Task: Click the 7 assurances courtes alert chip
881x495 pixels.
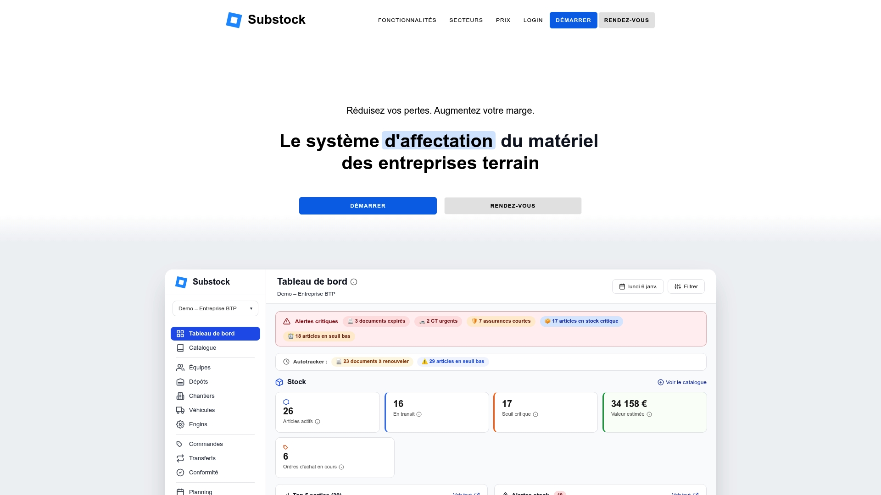Action: click(x=501, y=321)
